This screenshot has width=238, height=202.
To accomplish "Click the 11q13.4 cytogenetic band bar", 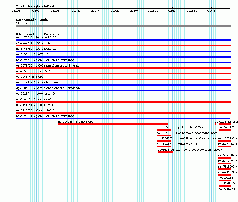I will click(123, 26).
